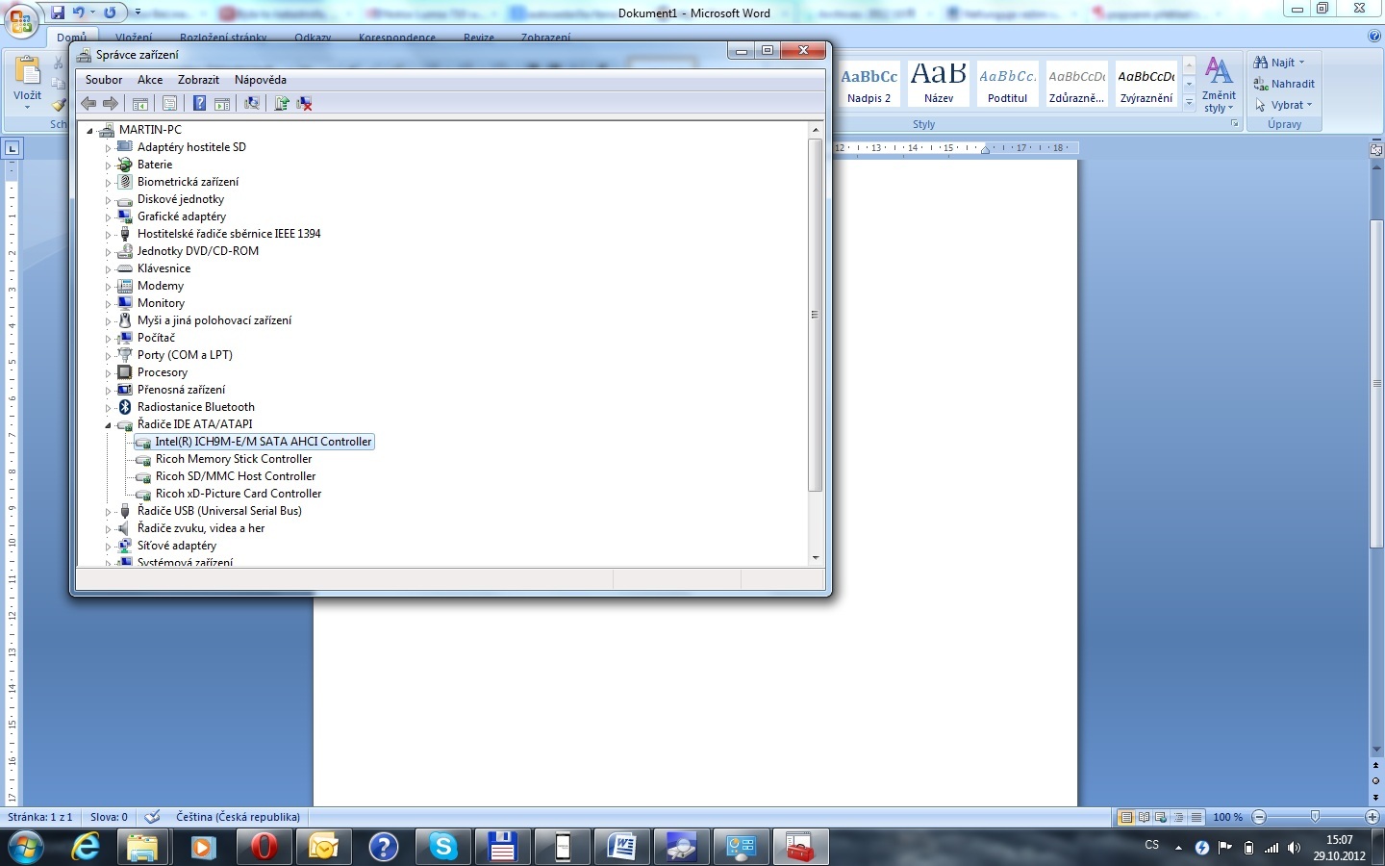Expand Adaptéry hostitele SD node
The image size is (1385, 866).
[108, 148]
